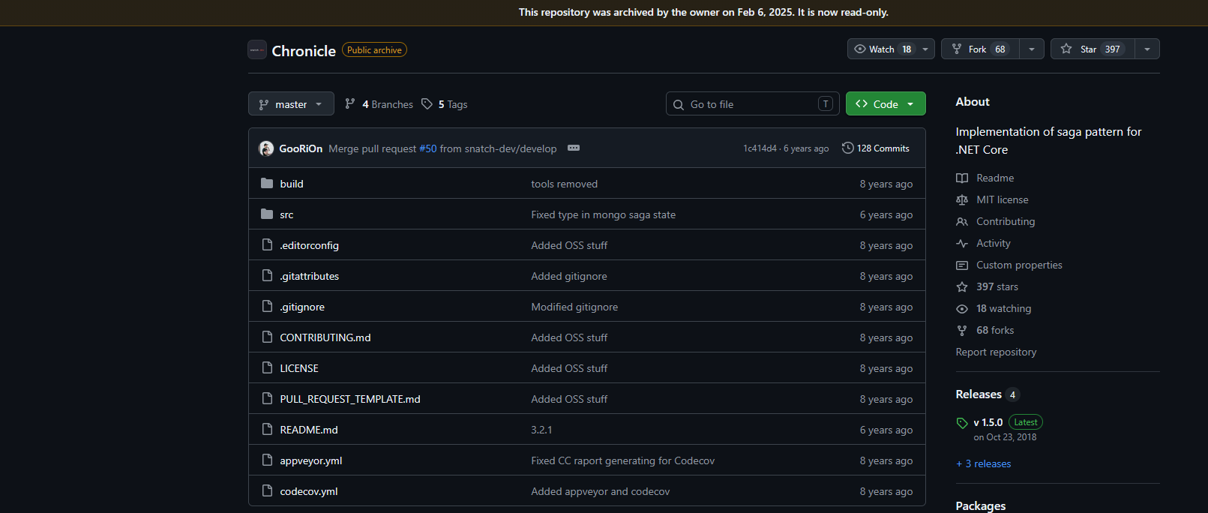
Task: Click the LICENSE file icon
Action: (267, 367)
